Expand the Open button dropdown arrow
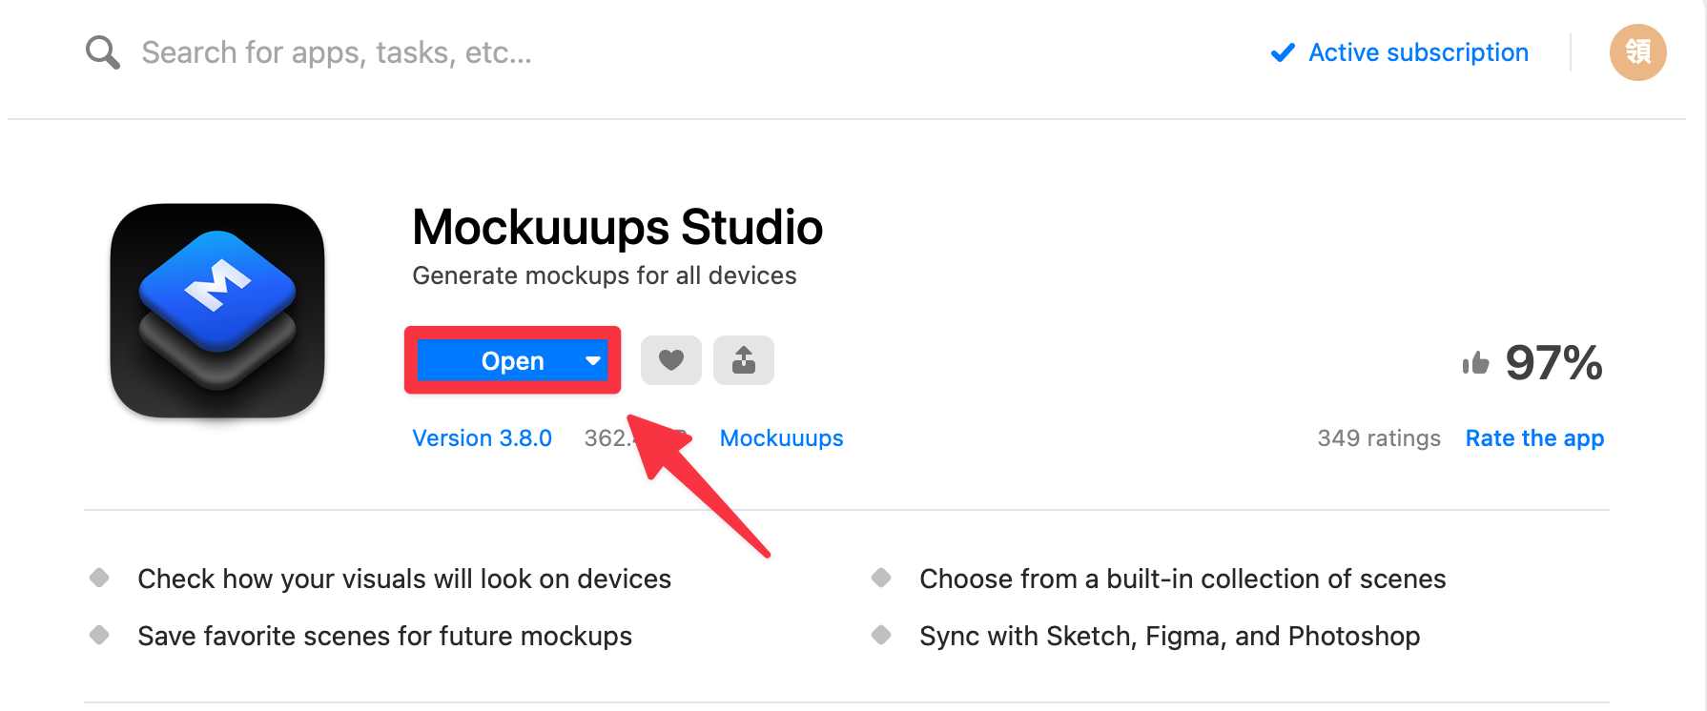This screenshot has width=1707, height=711. point(593,361)
